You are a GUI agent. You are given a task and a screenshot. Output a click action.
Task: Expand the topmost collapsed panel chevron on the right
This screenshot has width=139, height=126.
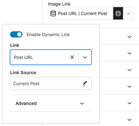click(x=129, y=37)
